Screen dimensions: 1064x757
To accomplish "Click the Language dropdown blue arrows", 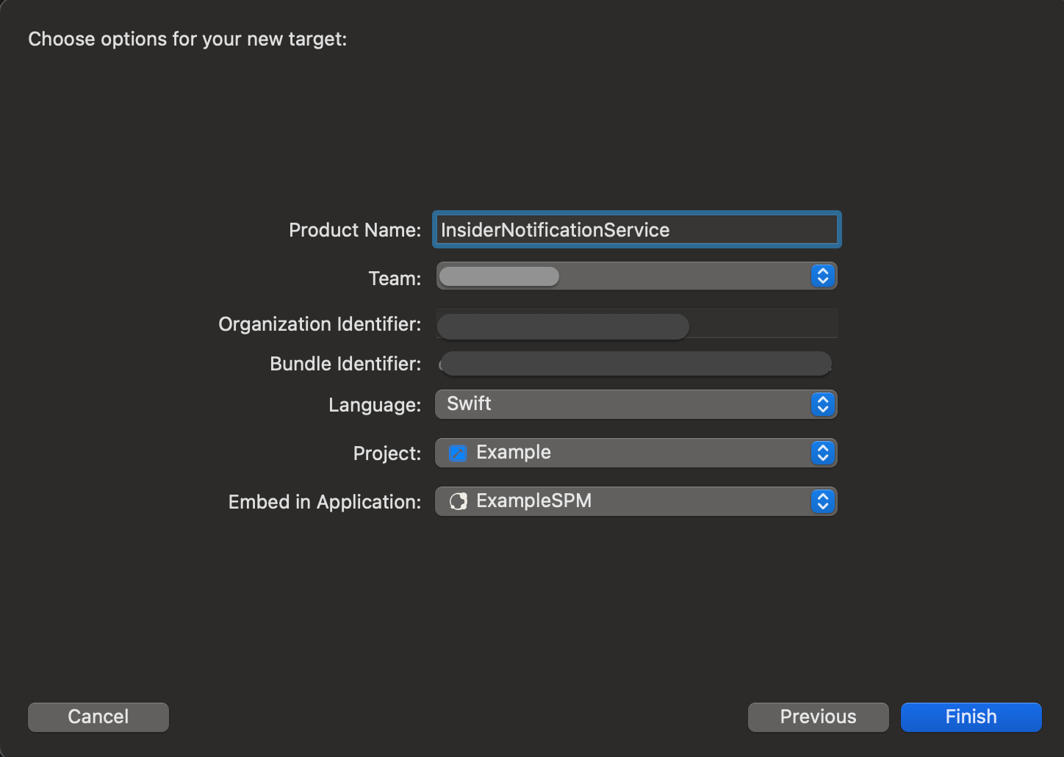I will point(823,404).
